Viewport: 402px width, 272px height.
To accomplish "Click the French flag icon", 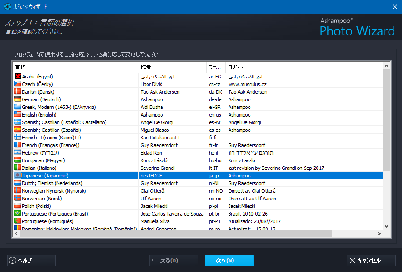I will click(18, 145).
